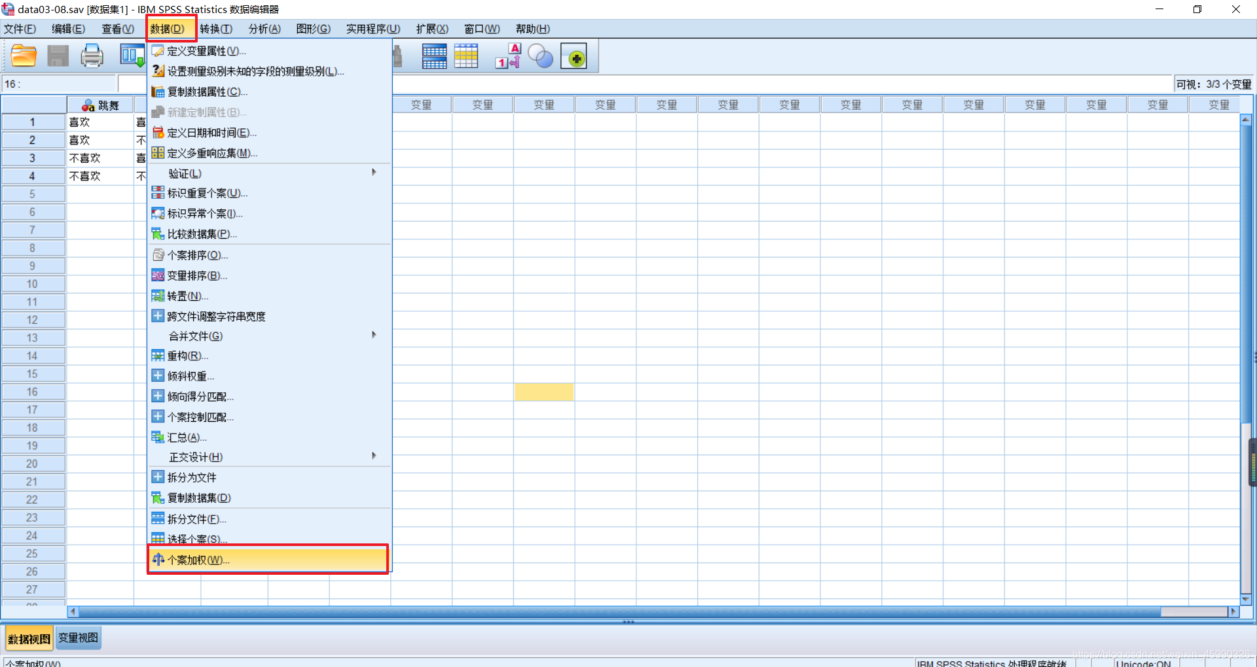Choose 汇总(A) menu entry
This screenshot has width=1257, height=667.
[270, 437]
